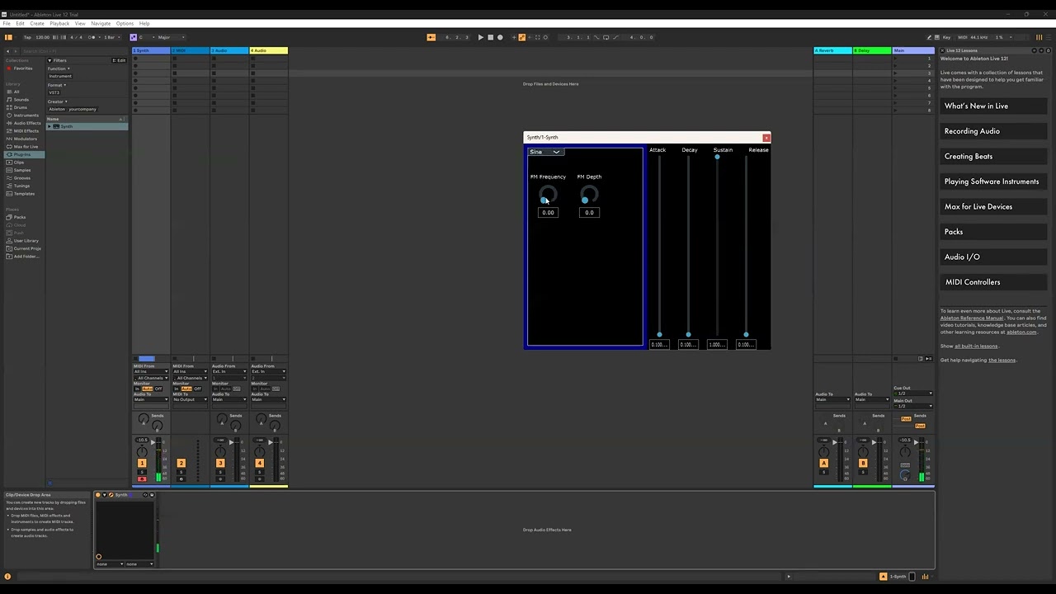Select Instruments in the browser library
Image resolution: width=1056 pixels, height=594 pixels.
pos(25,115)
